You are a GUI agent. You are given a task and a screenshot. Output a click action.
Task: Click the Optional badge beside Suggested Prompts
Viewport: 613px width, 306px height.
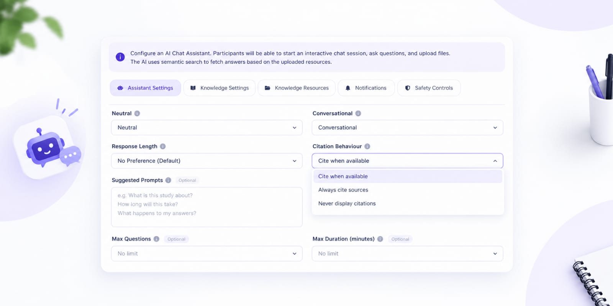[x=187, y=181]
